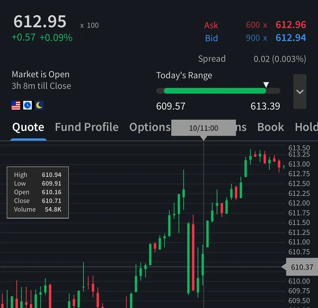Click the US flag market icon
The height and width of the screenshot is (308, 318).
pos(16,105)
